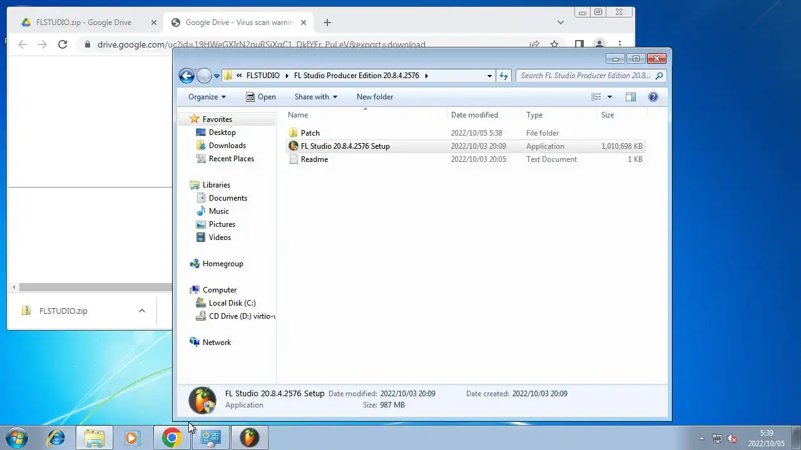Switch to Virus scan warning Chrome tab
Screen dimensions: 801x450
[239, 22]
